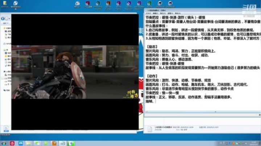Open the orange taskbar app icon
The image size is (261, 146).
tap(54, 143)
